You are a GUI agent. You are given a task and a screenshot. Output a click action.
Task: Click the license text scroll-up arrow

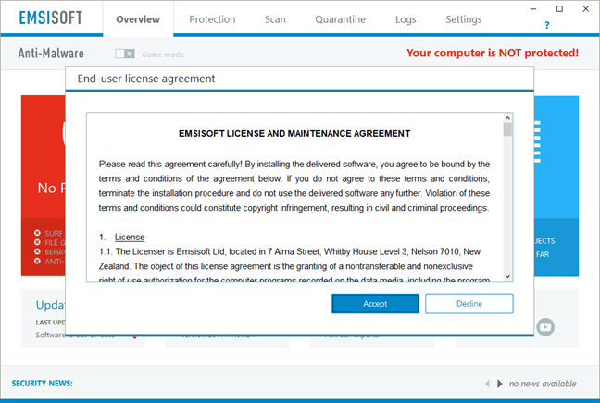tap(507, 118)
